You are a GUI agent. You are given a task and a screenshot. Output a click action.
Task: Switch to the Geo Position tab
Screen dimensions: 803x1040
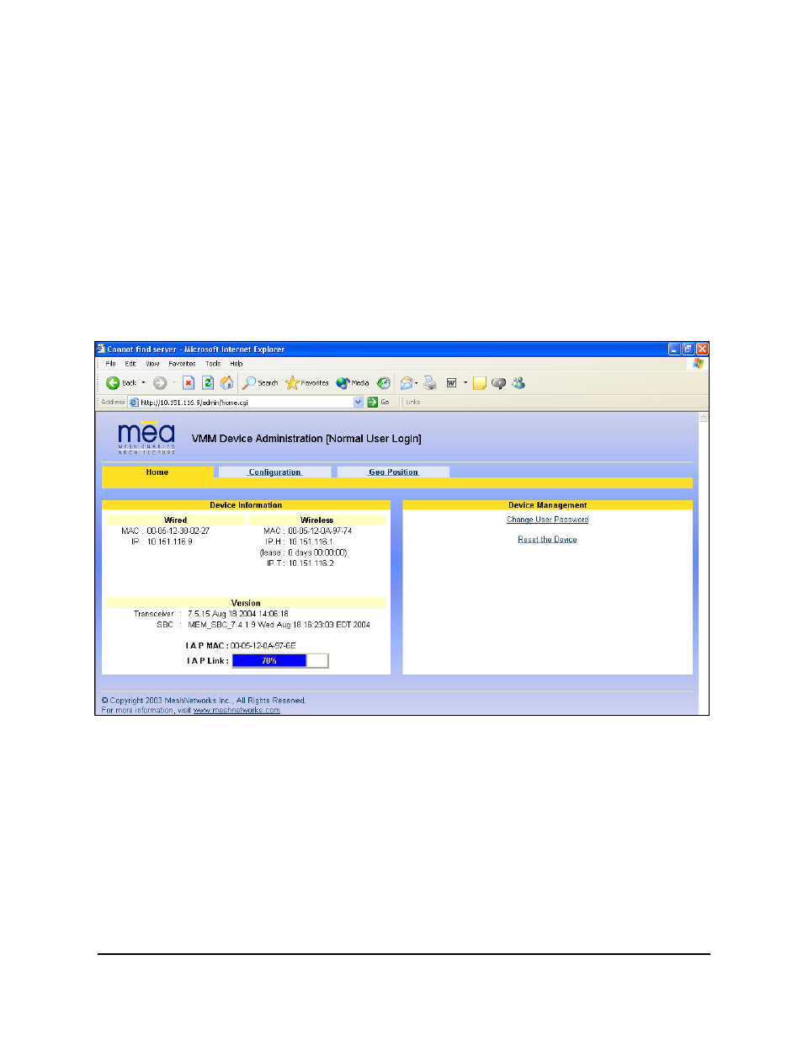[393, 472]
